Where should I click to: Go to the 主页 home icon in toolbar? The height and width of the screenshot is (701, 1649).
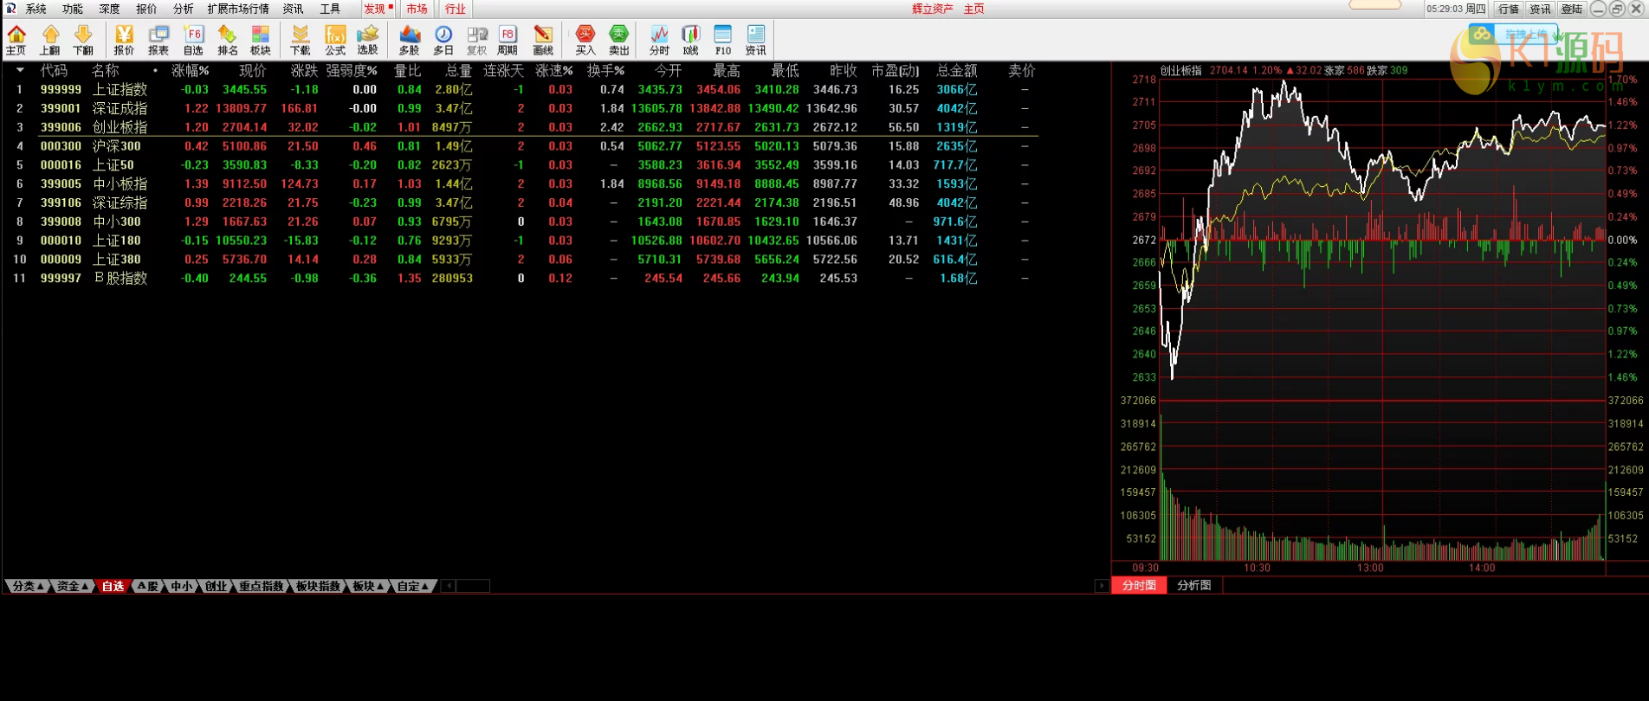16,40
